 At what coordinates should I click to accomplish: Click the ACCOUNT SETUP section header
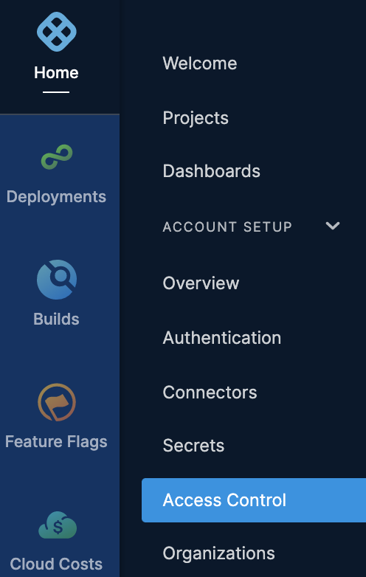(x=227, y=227)
